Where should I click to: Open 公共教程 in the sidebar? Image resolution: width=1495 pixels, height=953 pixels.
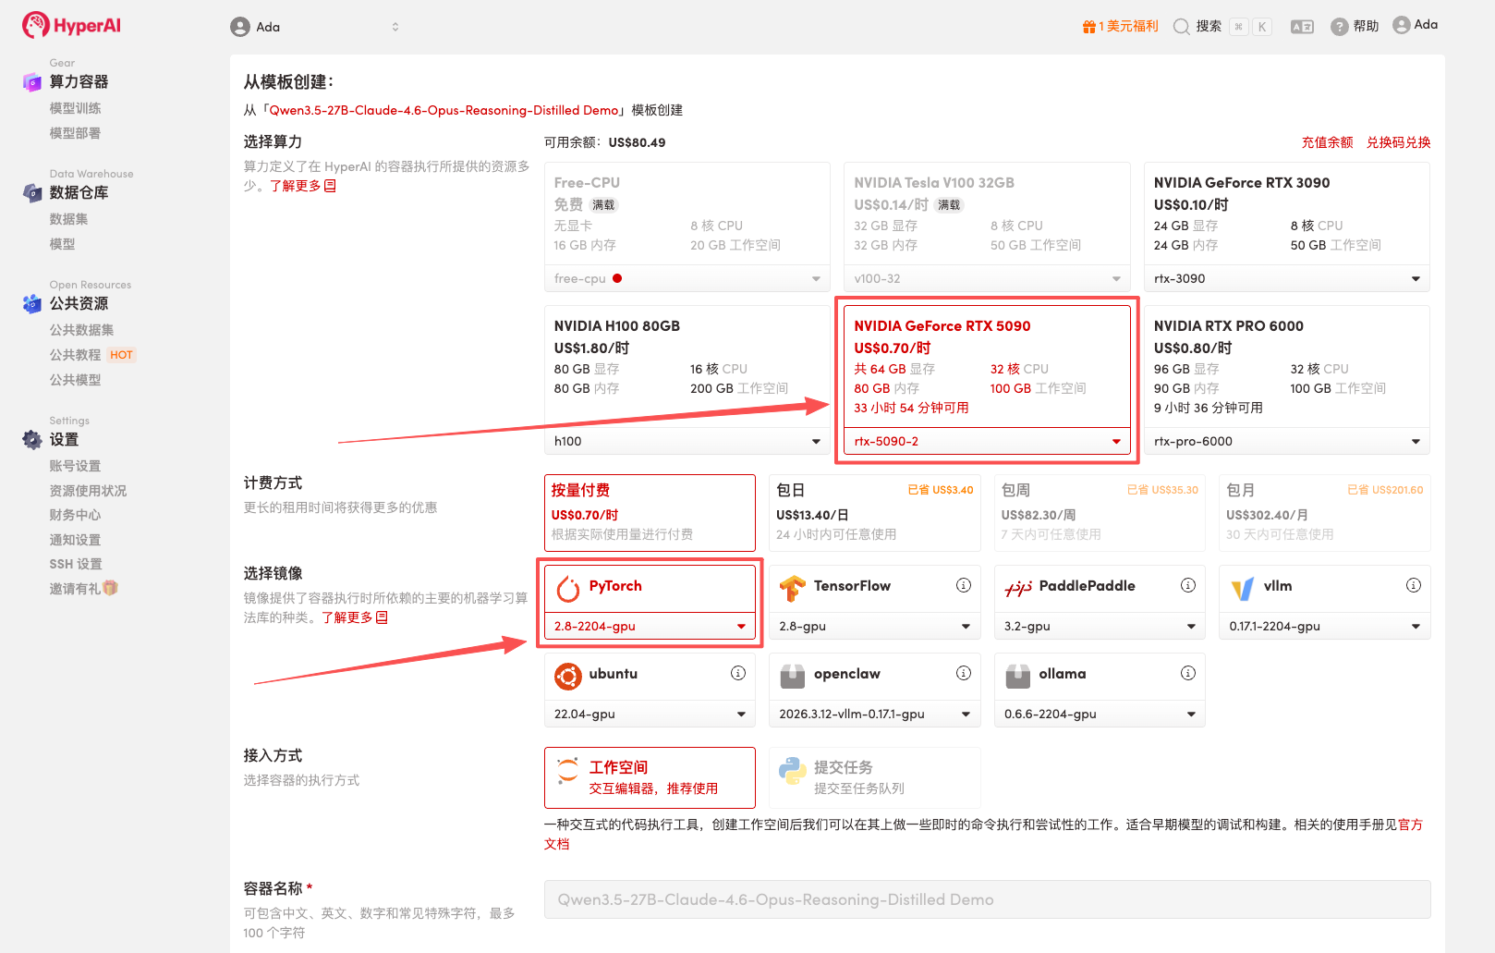pos(75,355)
